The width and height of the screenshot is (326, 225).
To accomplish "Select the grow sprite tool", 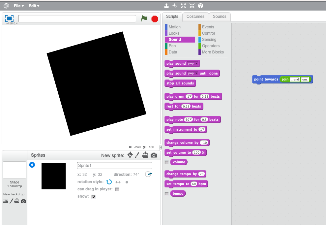I will tap(183, 6).
